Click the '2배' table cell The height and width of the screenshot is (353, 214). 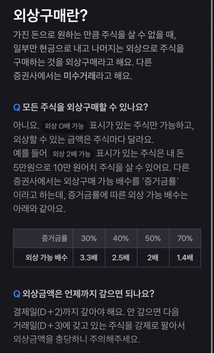153,257
